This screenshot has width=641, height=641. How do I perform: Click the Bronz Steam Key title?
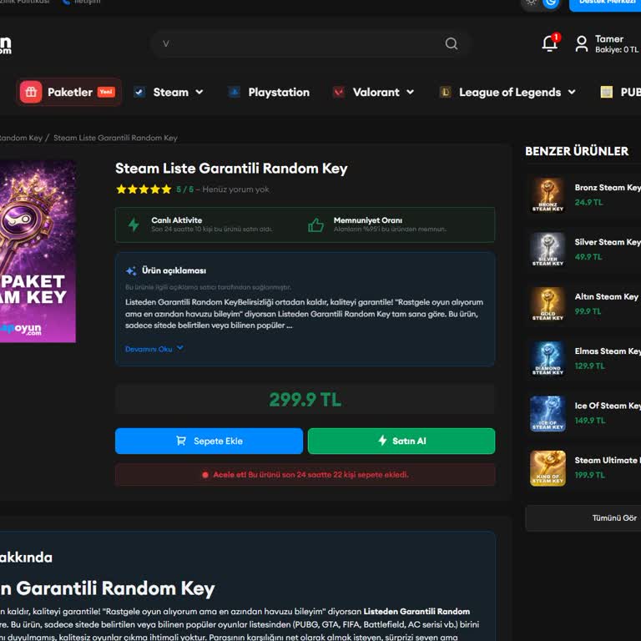point(608,187)
